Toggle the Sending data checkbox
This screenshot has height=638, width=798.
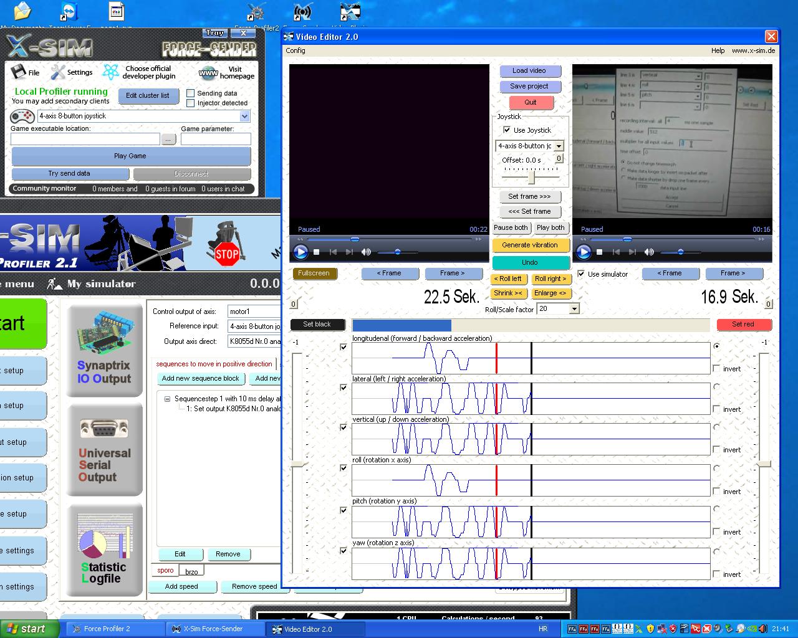pyautogui.click(x=191, y=93)
